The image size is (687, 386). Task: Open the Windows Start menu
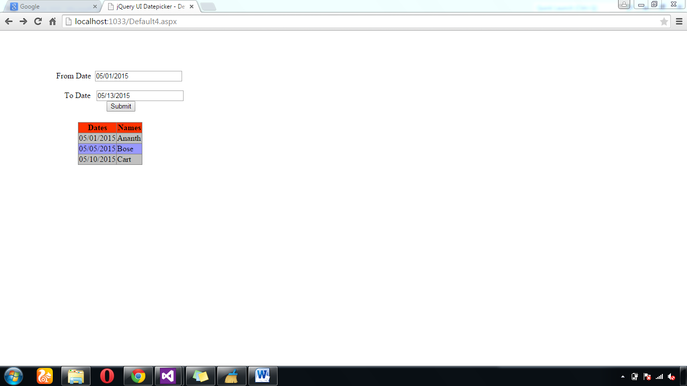[14, 376]
